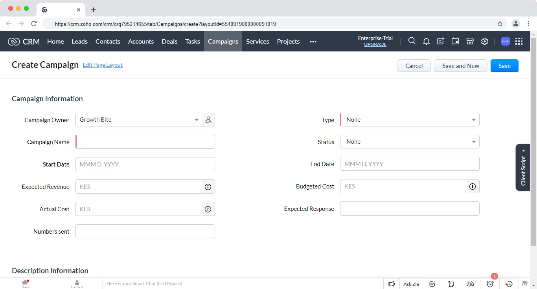Open the notifications bell

[426, 41]
